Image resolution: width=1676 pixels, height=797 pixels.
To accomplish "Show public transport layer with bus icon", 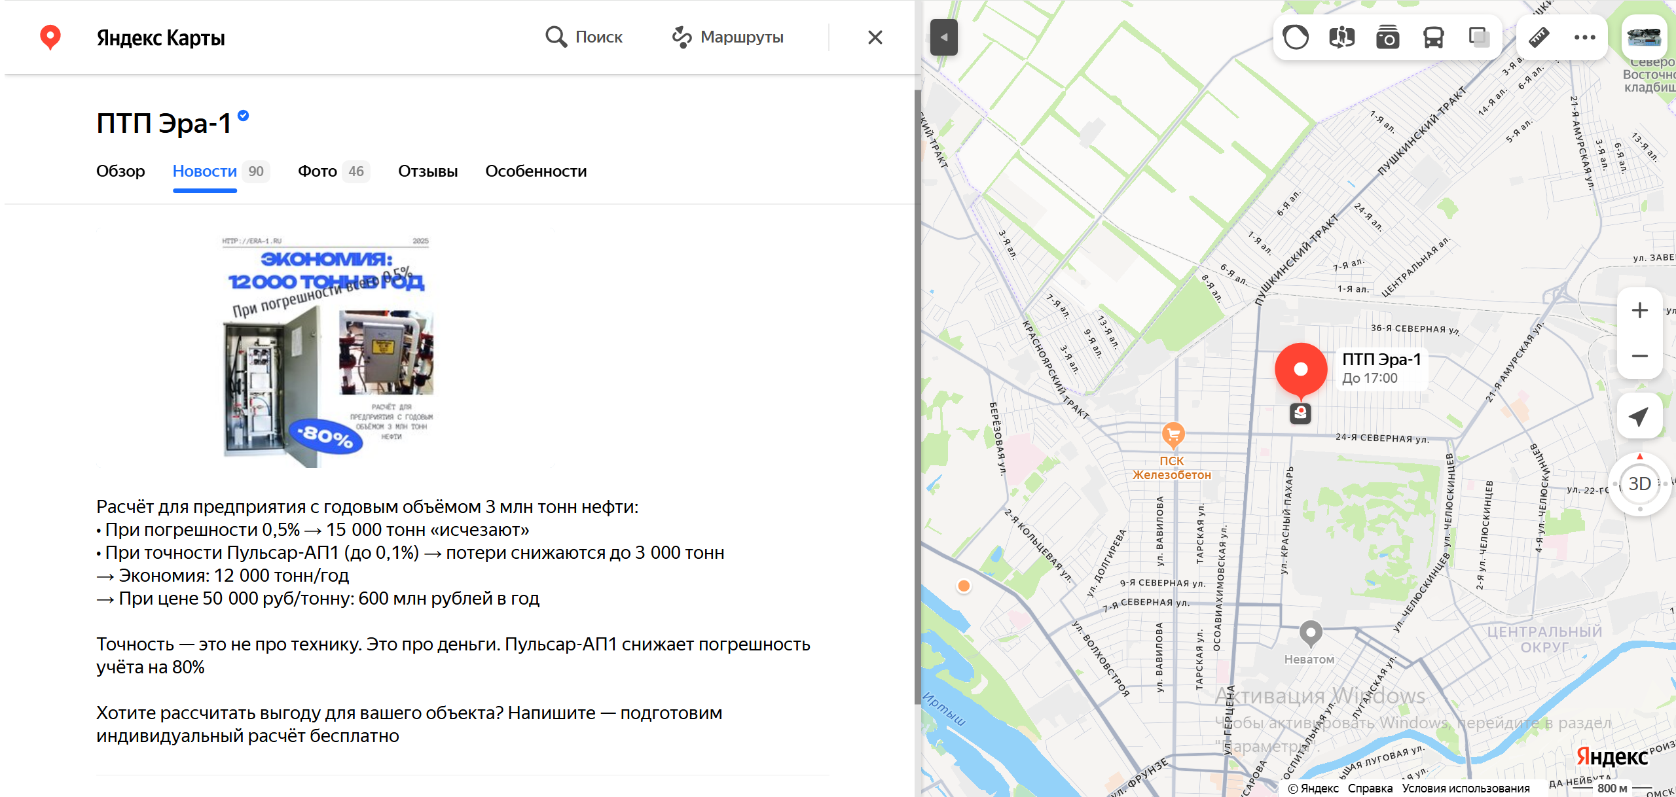I will 1434,37.
